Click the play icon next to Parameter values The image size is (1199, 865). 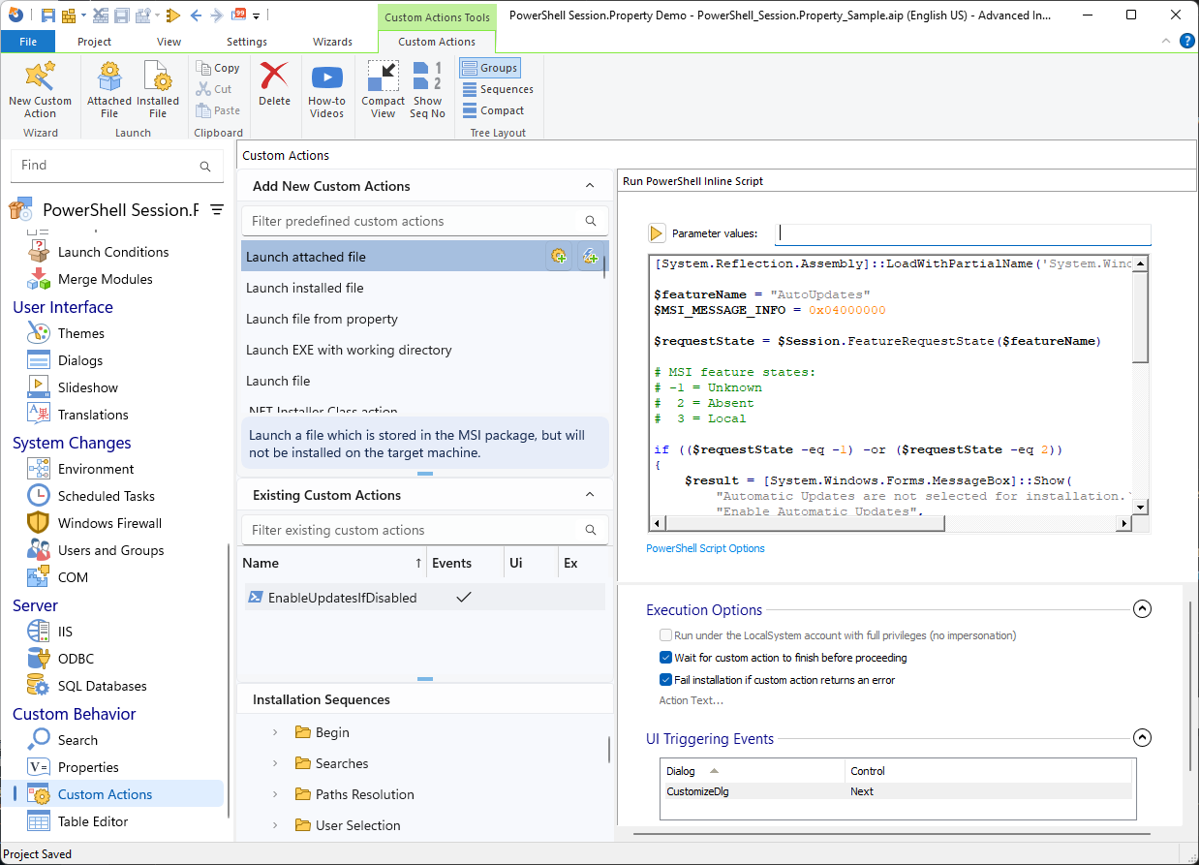657,233
